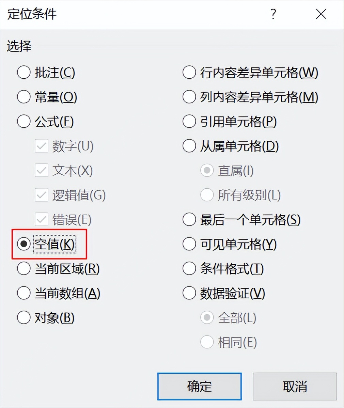Confirm with the 确定 button
Screen dimensions: 344x408
pos(200,387)
